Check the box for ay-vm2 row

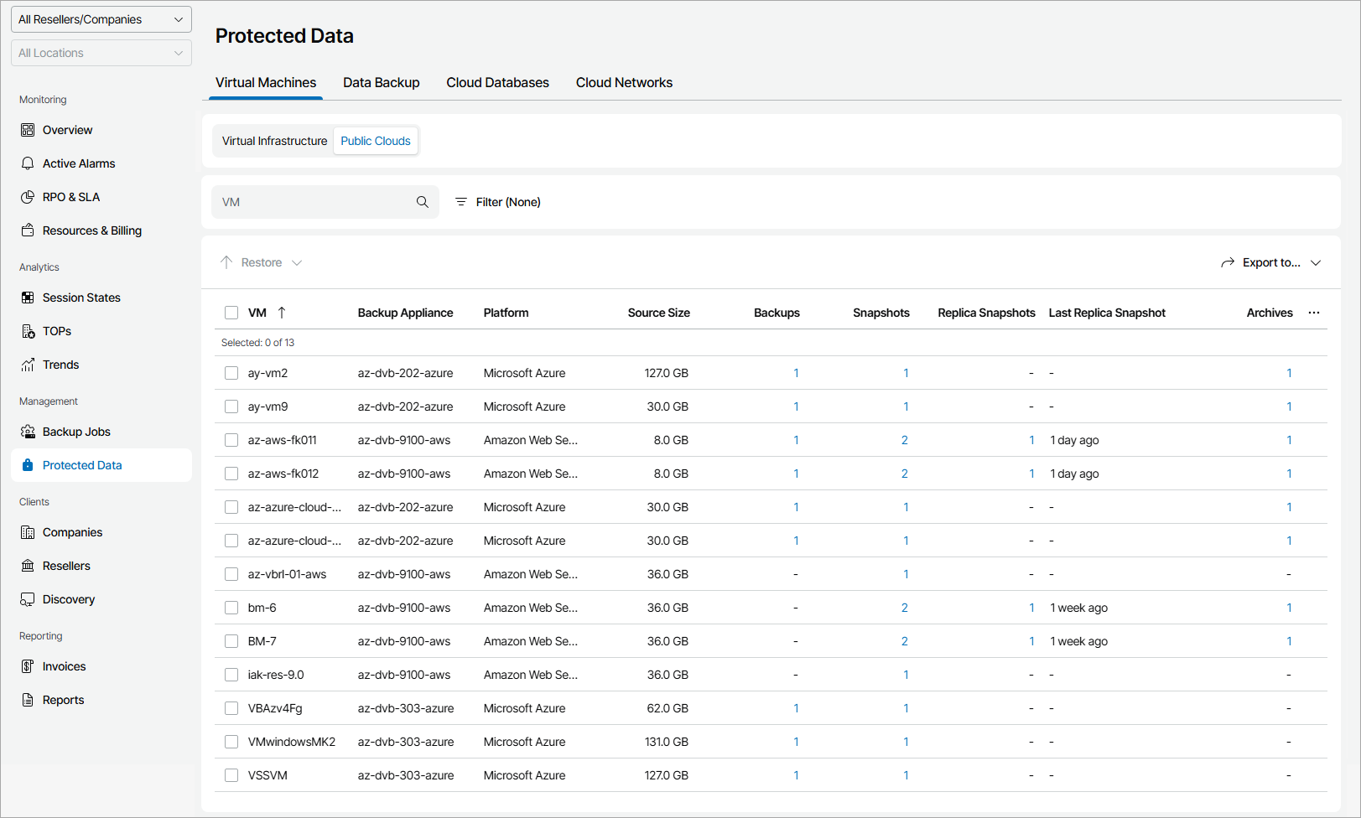click(231, 373)
